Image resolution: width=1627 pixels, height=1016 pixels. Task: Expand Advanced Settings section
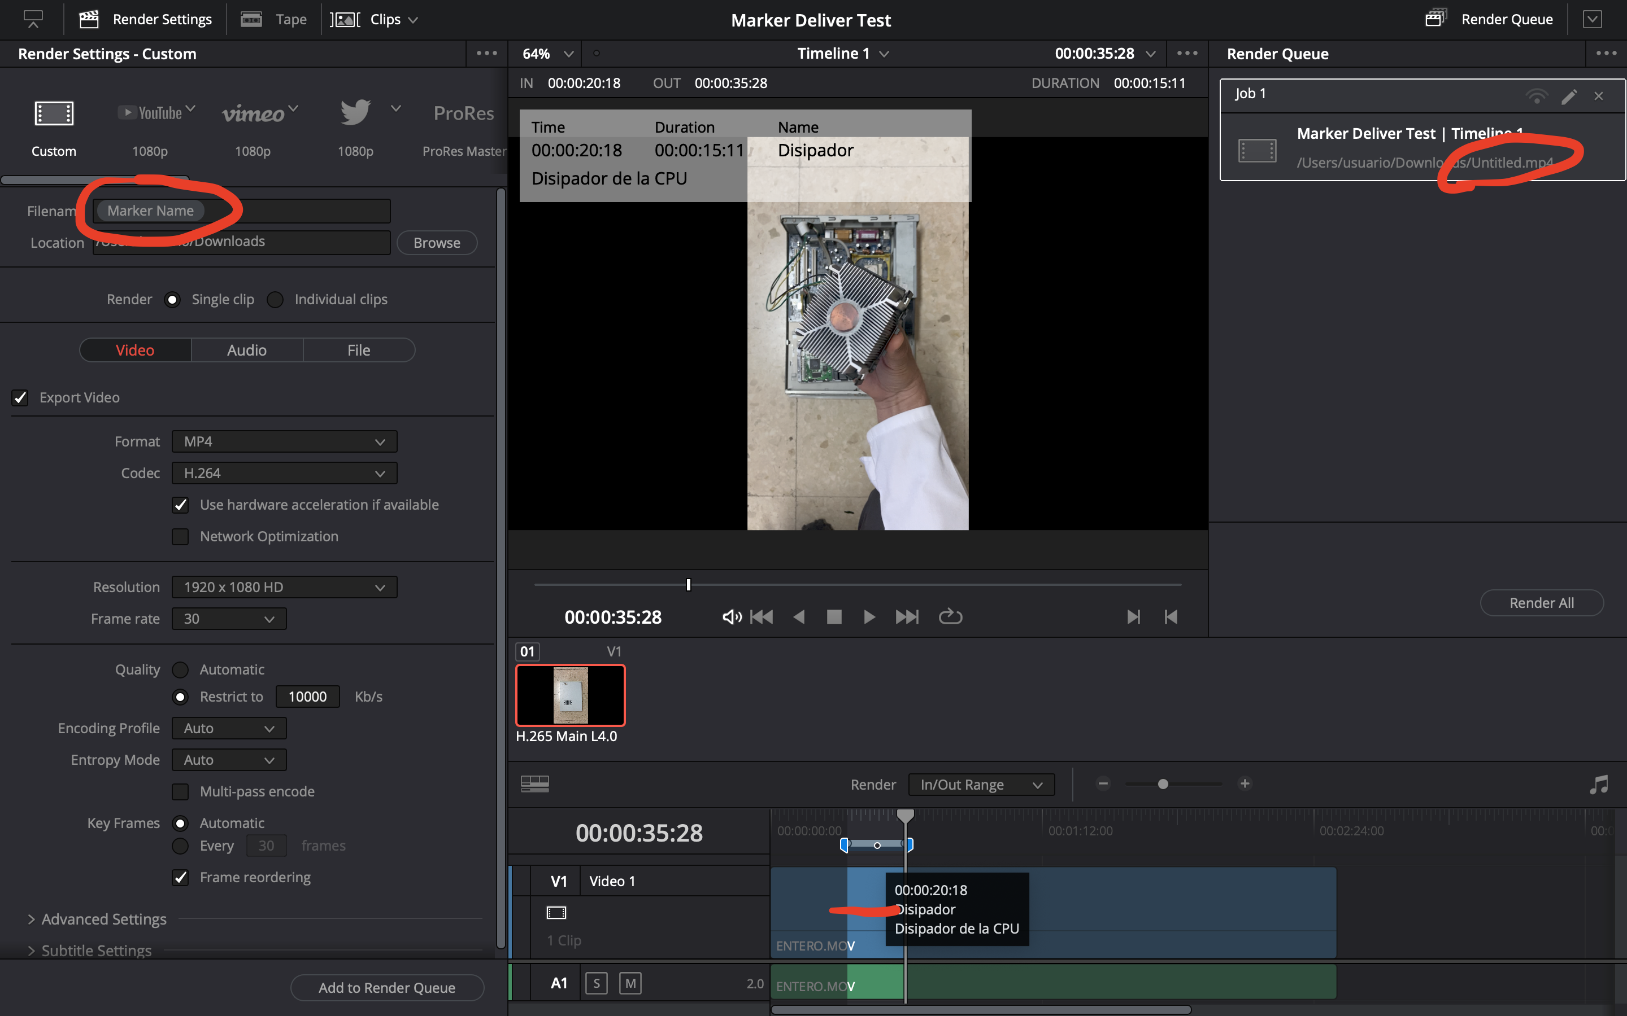coord(97,919)
